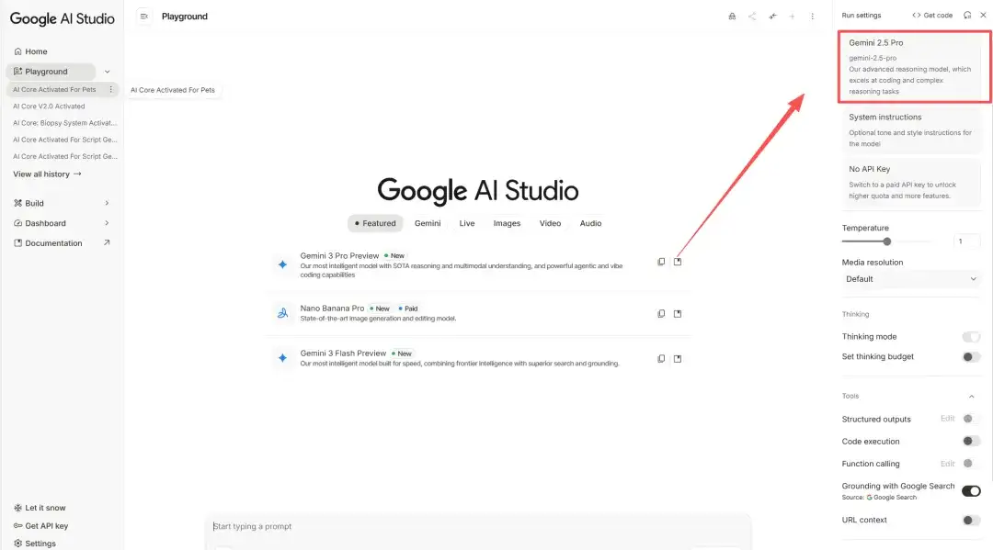Click the compare mode arrows icon

point(772,17)
